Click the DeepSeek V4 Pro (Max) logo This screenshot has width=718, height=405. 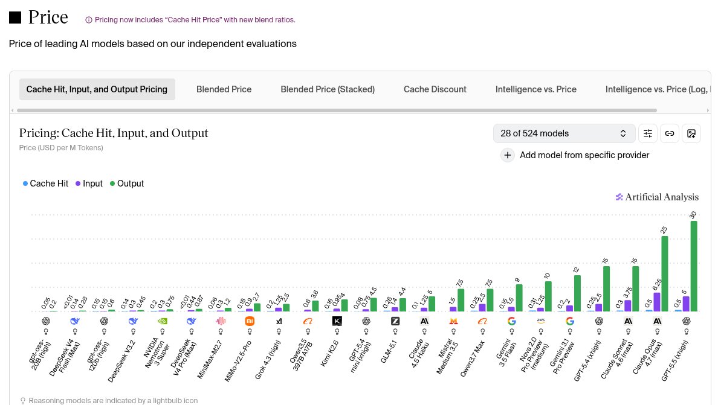coord(192,321)
